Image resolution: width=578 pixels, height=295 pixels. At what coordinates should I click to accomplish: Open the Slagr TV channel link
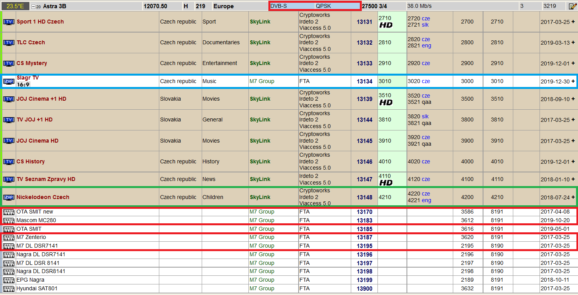pos(27,78)
